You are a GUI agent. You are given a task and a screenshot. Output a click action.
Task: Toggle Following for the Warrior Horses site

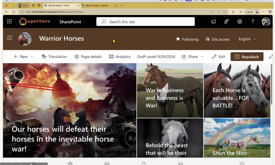coord(187,39)
